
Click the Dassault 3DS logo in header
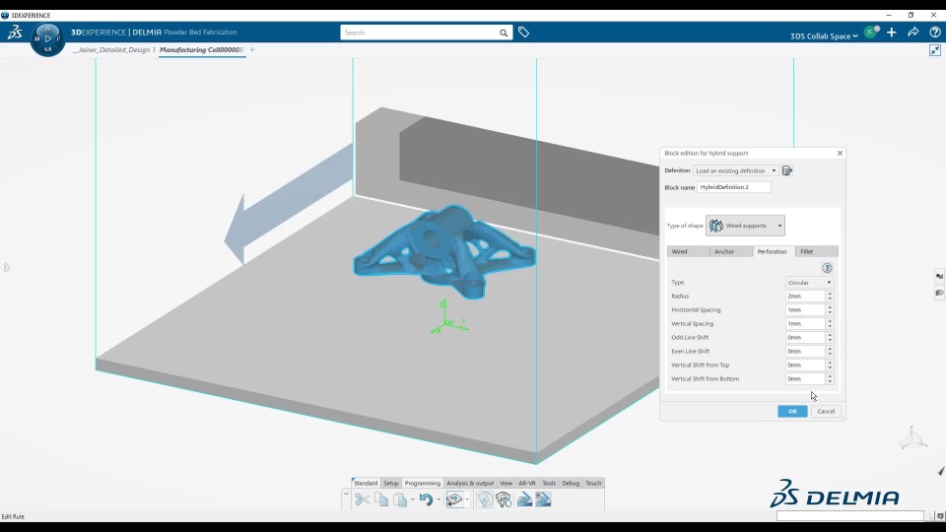pyautogui.click(x=15, y=32)
